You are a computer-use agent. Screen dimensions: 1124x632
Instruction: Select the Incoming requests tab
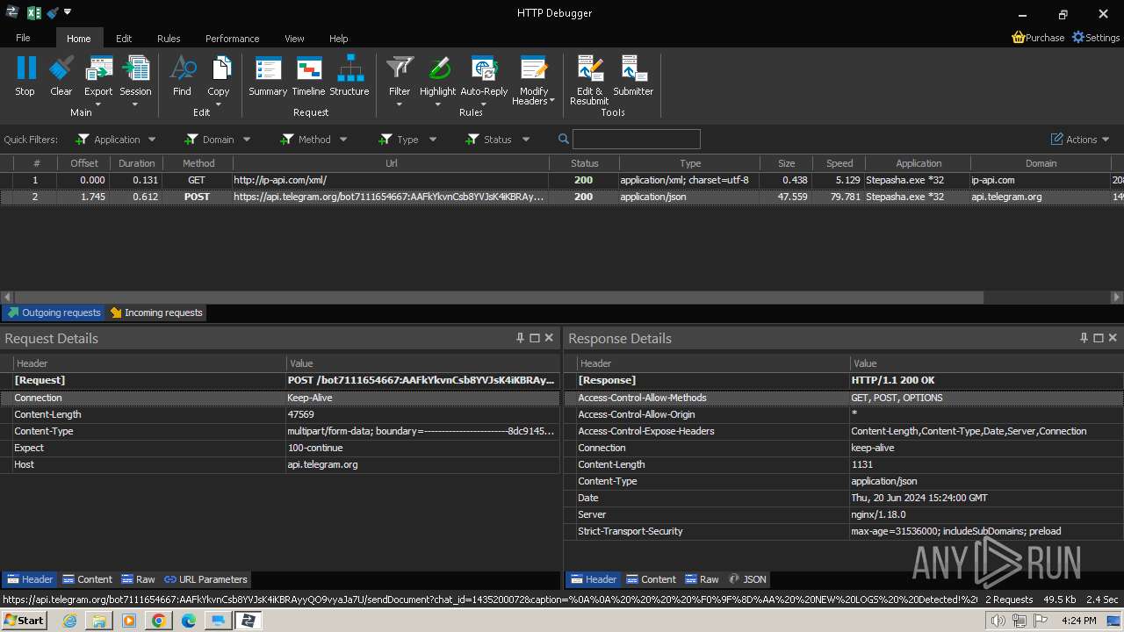(156, 312)
